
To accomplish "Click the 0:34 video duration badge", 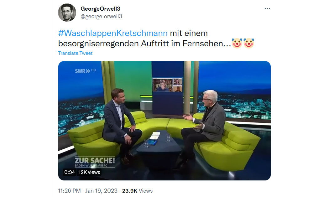I will [70, 172].
